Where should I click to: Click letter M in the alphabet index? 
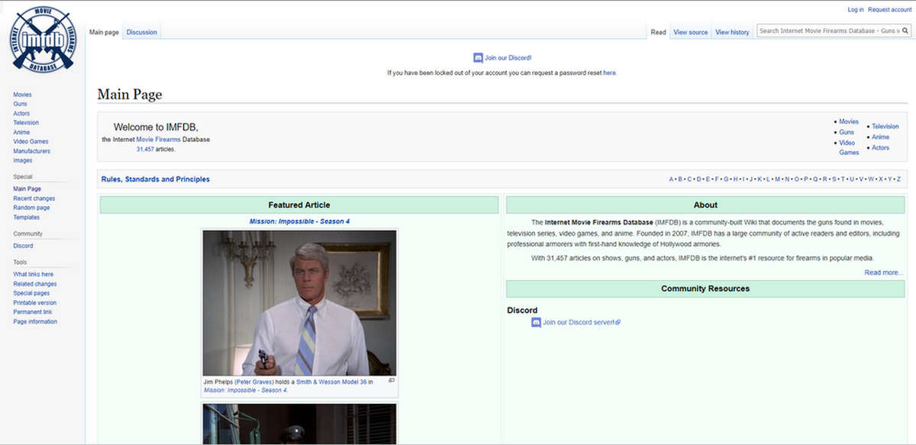tap(777, 179)
